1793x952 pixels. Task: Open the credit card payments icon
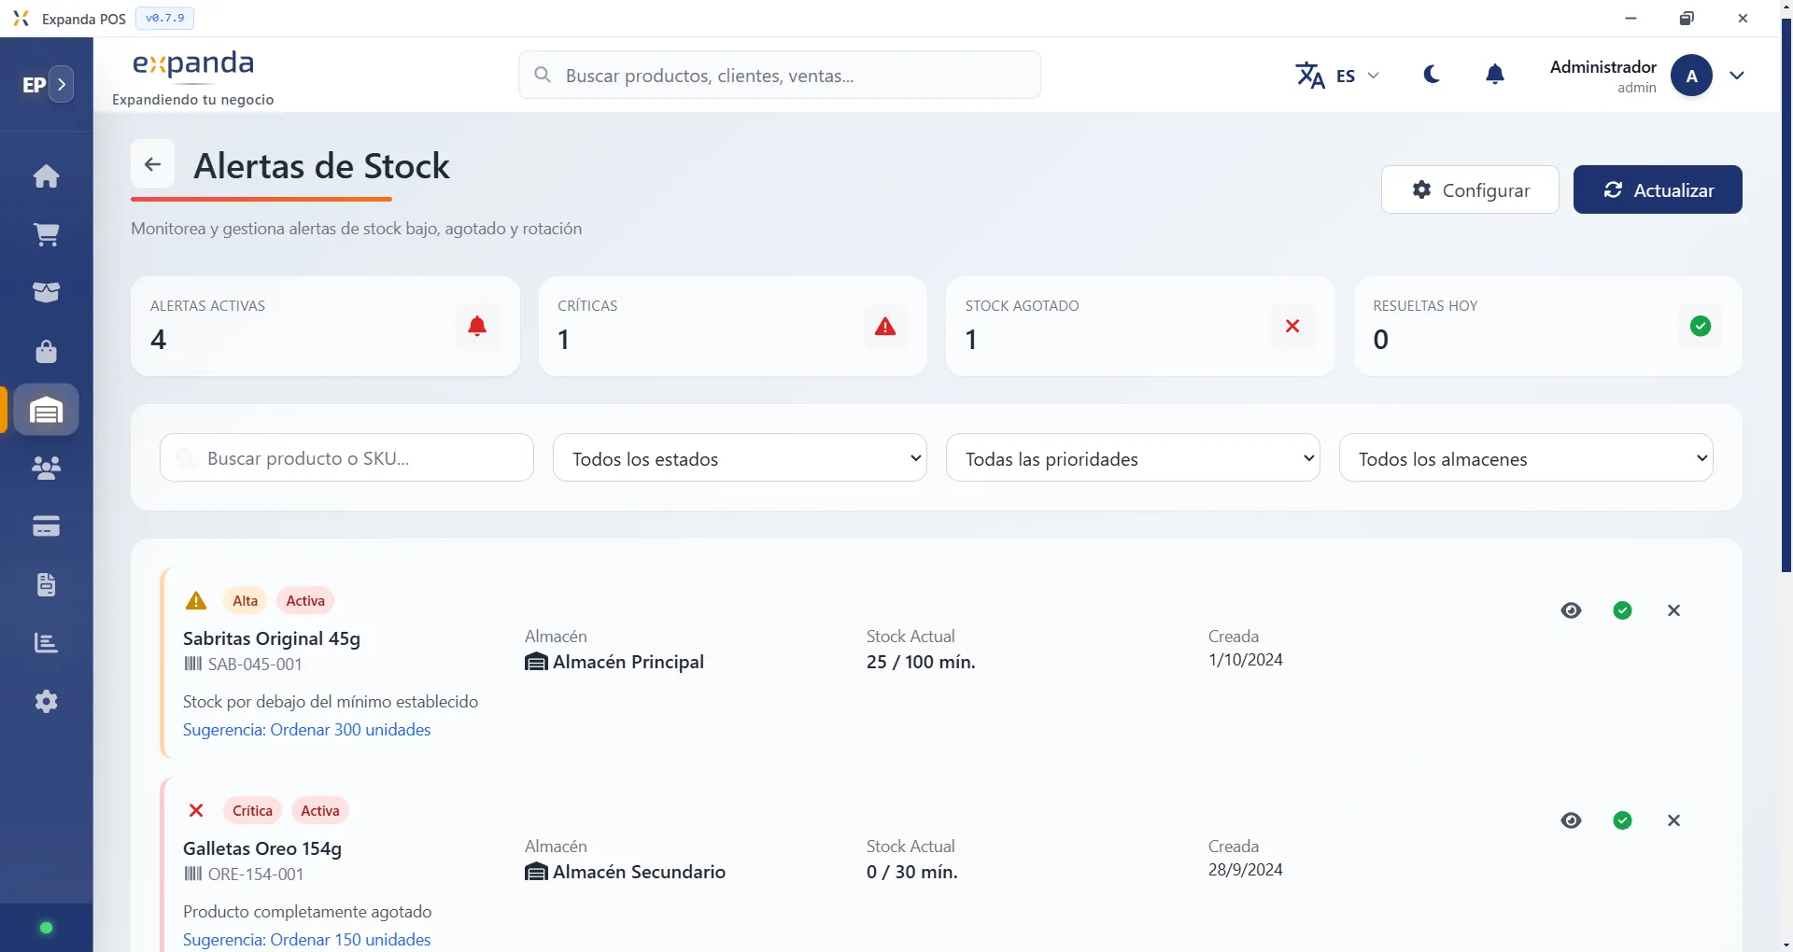tap(46, 526)
